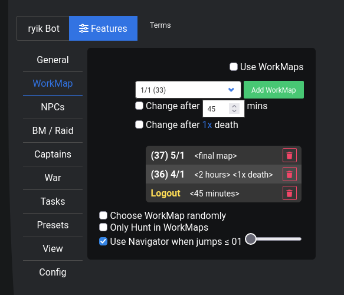Open the War section

pyautogui.click(x=53, y=178)
